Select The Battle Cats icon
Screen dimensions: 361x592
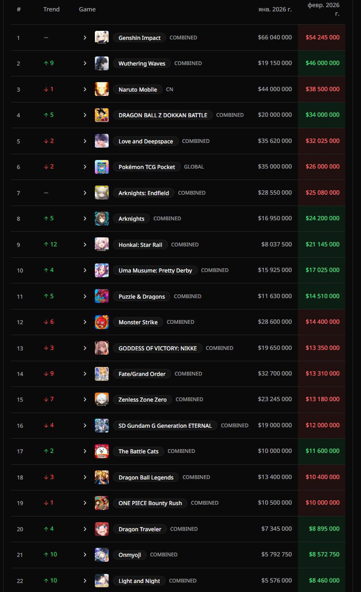102,451
